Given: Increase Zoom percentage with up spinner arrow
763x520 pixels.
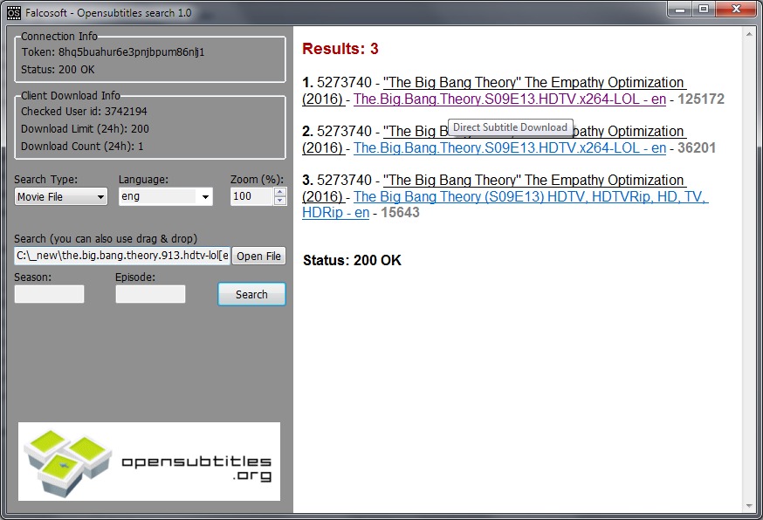Looking at the screenshot, I should click(280, 192).
